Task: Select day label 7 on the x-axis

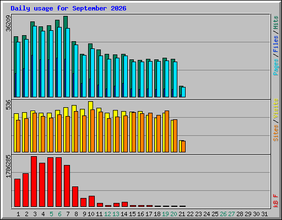Action: click(x=68, y=214)
